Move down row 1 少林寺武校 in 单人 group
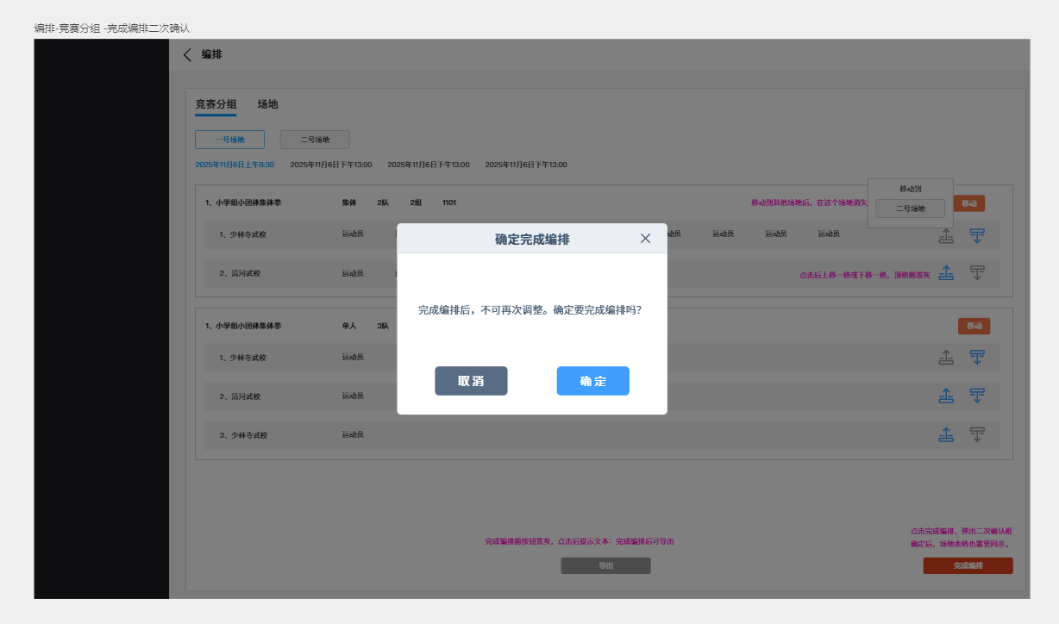Image resolution: width=1059 pixels, height=624 pixels. (x=976, y=357)
